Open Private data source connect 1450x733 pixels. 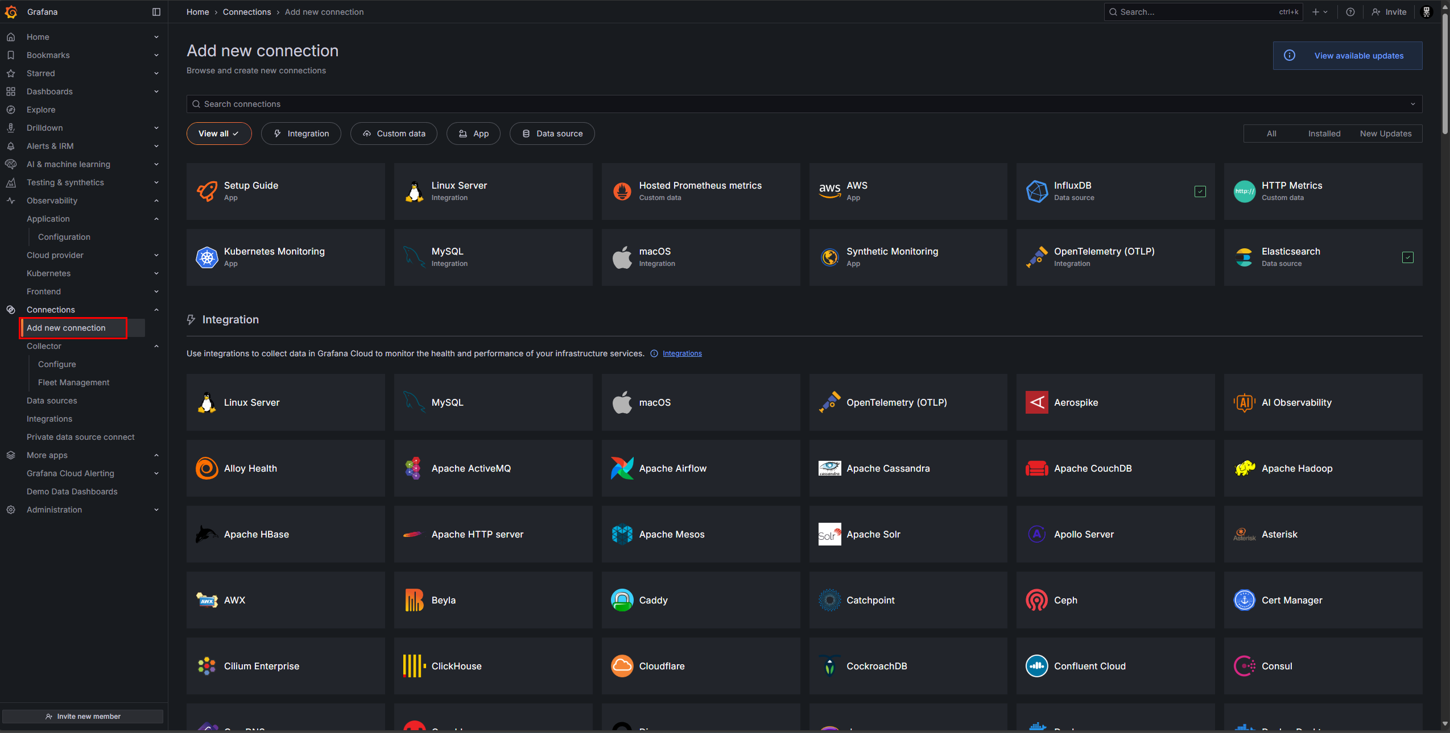click(81, 437)
